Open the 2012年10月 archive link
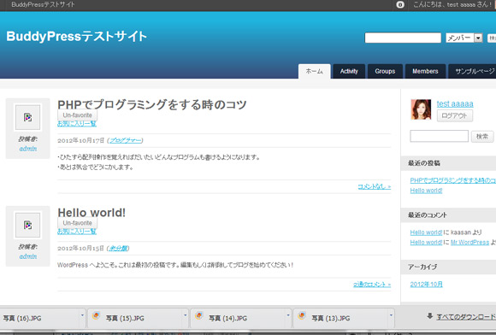This screenshot has width=496, height=335. tap(426, 284)
